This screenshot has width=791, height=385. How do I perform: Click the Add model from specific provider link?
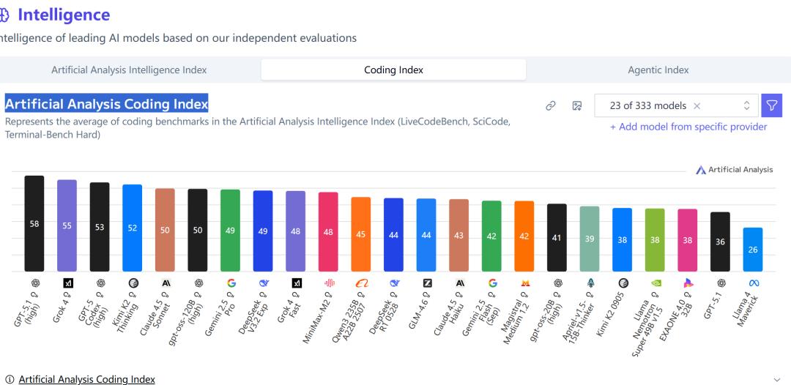[x=688, y=127]
